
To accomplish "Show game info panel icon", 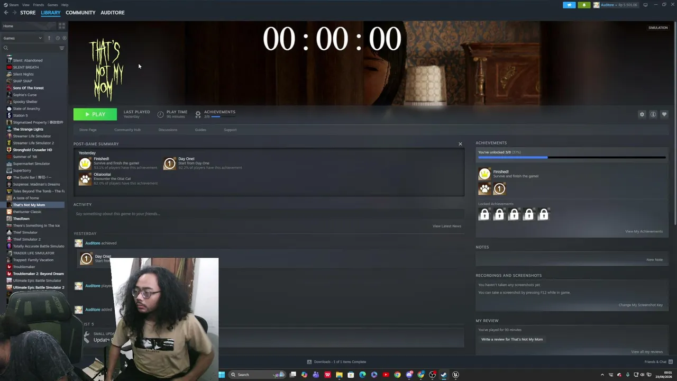I will click(x=653, y=114).
